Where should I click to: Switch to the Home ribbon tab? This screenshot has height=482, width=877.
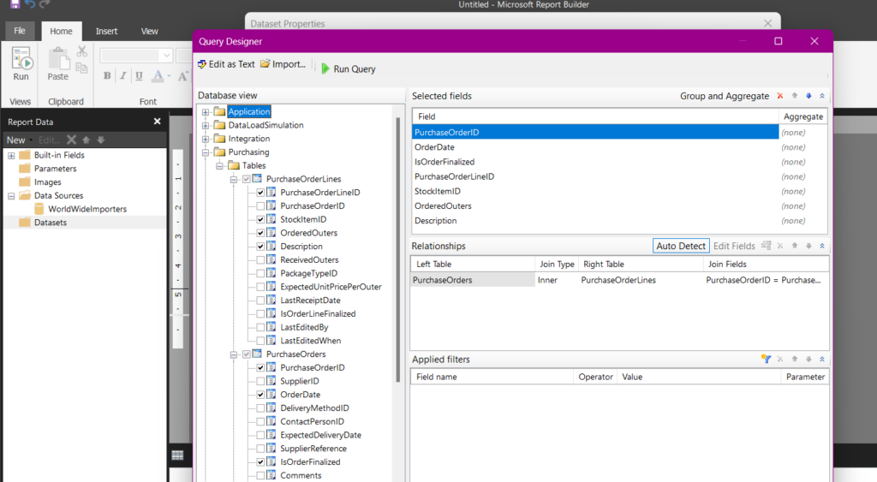61,32
